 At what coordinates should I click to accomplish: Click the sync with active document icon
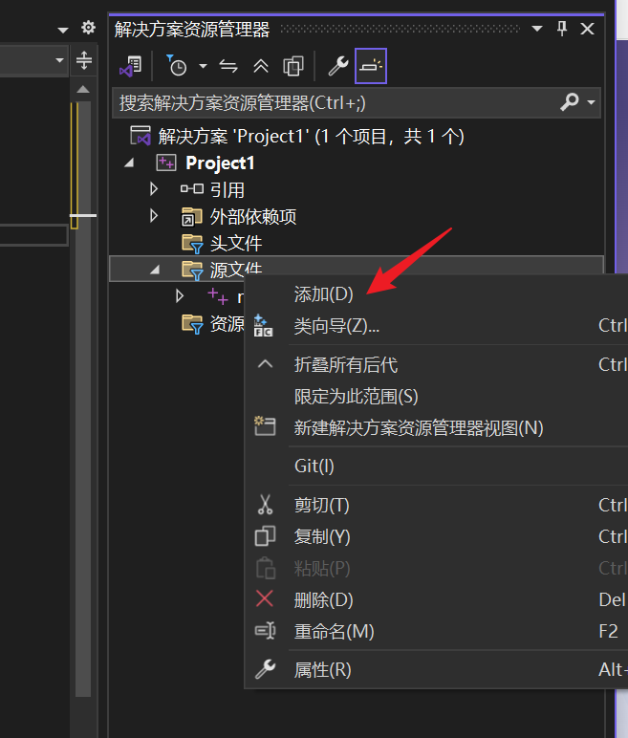click(228, 66)
